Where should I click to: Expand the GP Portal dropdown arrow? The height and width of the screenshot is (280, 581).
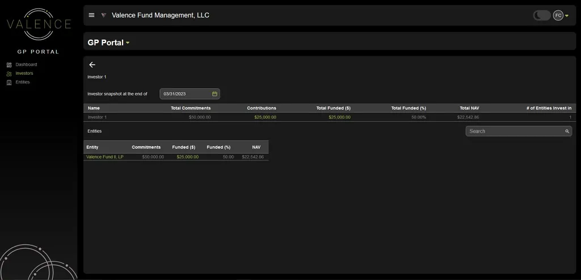[128, 43]
